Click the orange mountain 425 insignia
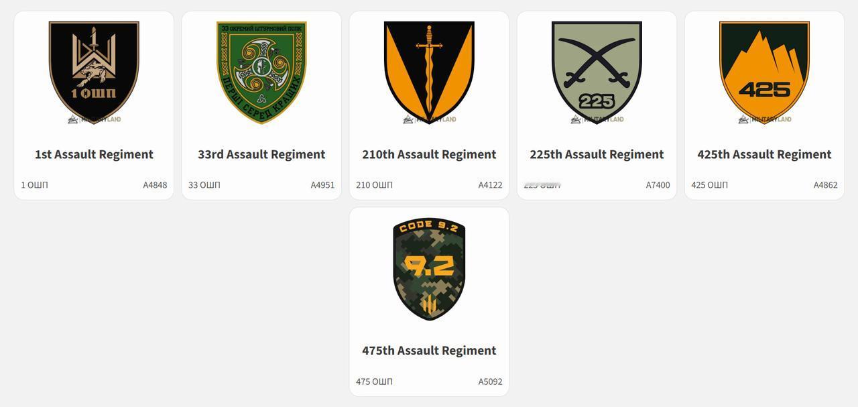 tap(764, 72)
